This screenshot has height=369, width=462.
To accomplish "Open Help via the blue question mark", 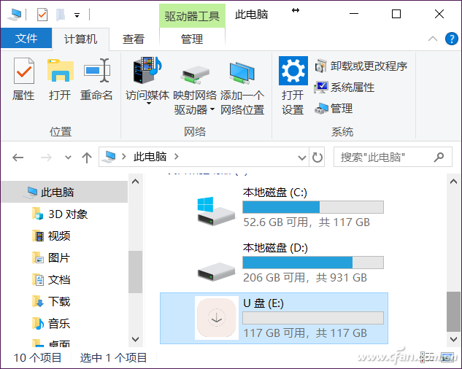I will click(x=451, y=39).
